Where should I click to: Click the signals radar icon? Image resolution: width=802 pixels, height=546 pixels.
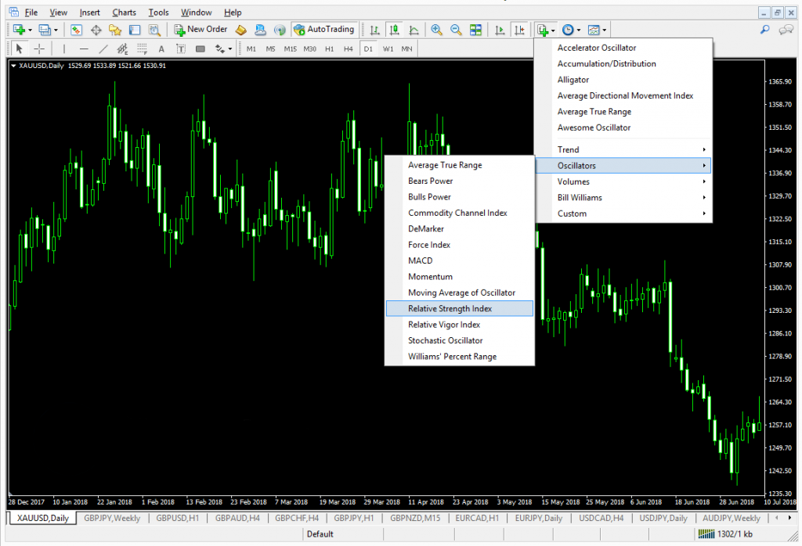click(280, 31)
